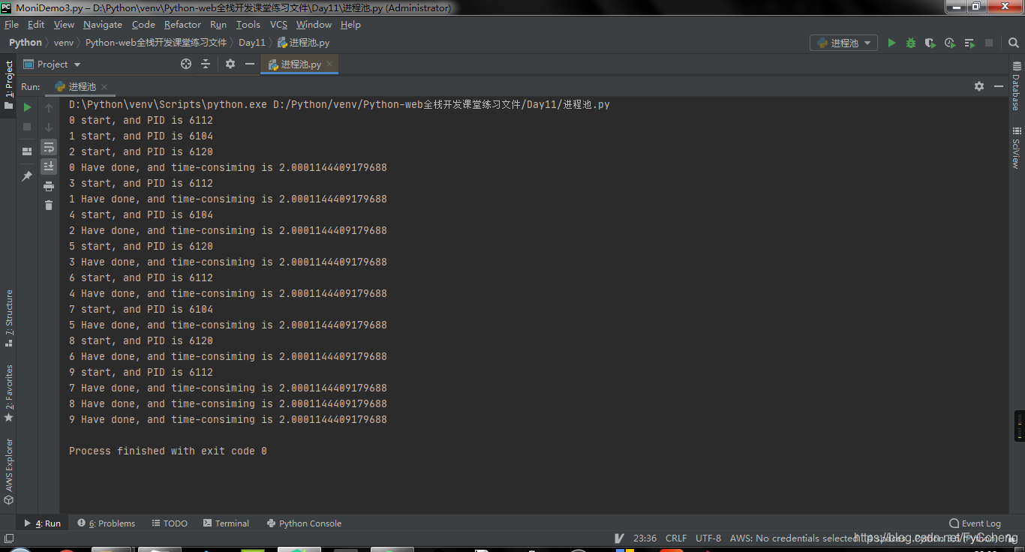Hide the Project panel with minus icon
The image size is (1025, 552).
point(250,64)
